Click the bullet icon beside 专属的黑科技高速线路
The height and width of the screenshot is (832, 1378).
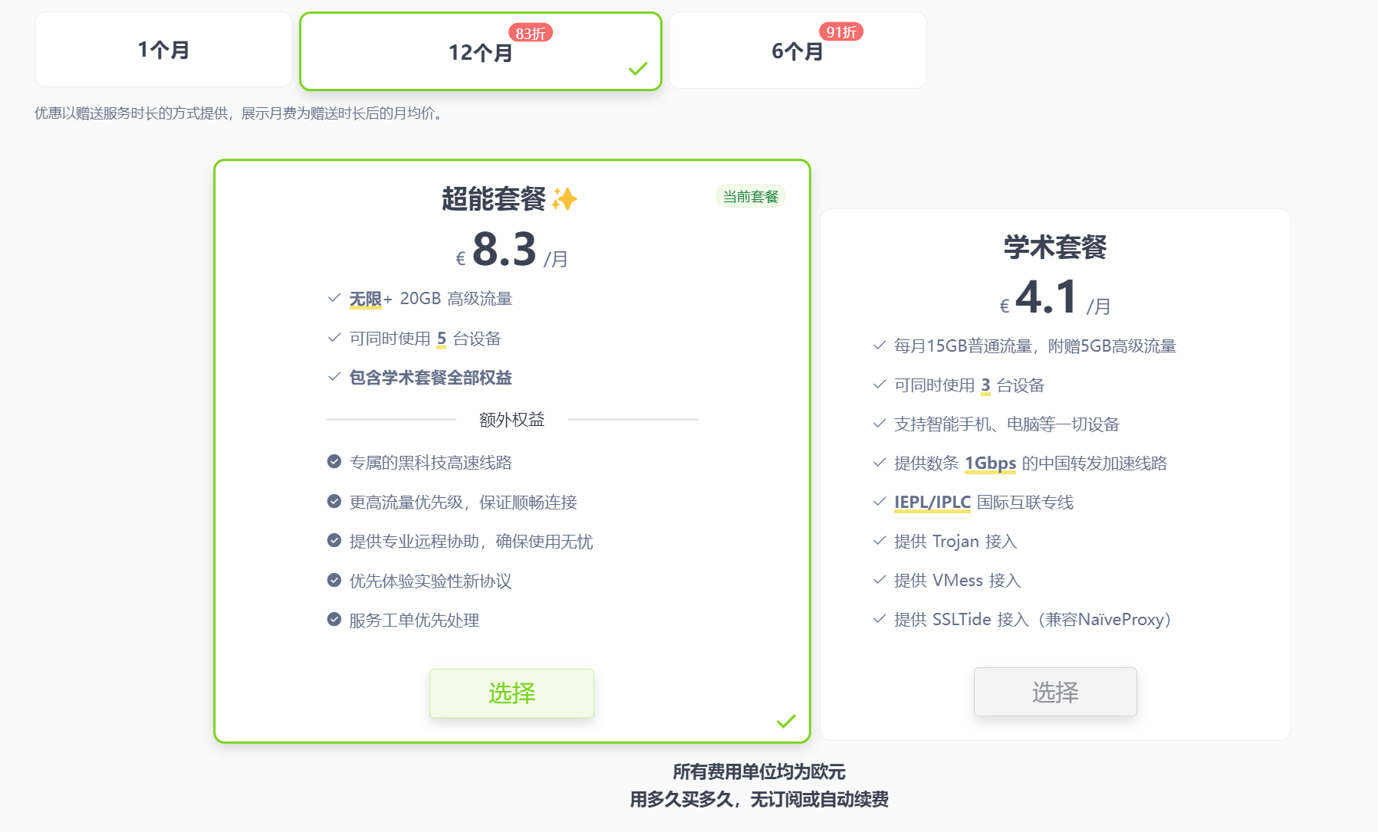334,461
